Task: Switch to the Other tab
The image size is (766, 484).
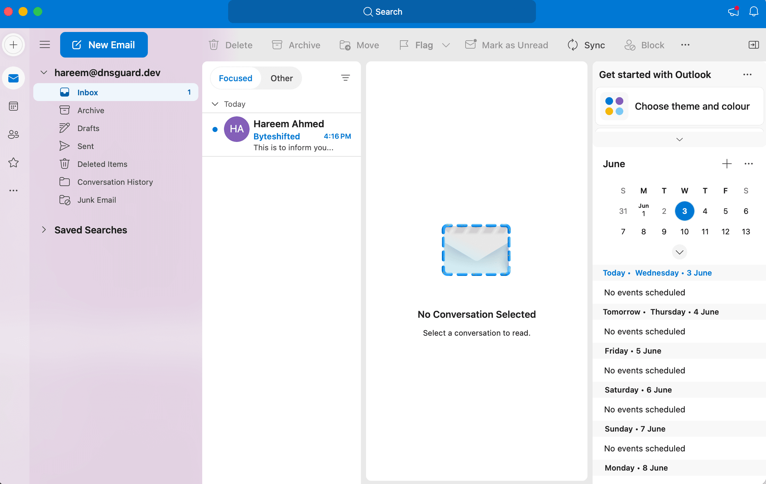Action: point(282,78)
